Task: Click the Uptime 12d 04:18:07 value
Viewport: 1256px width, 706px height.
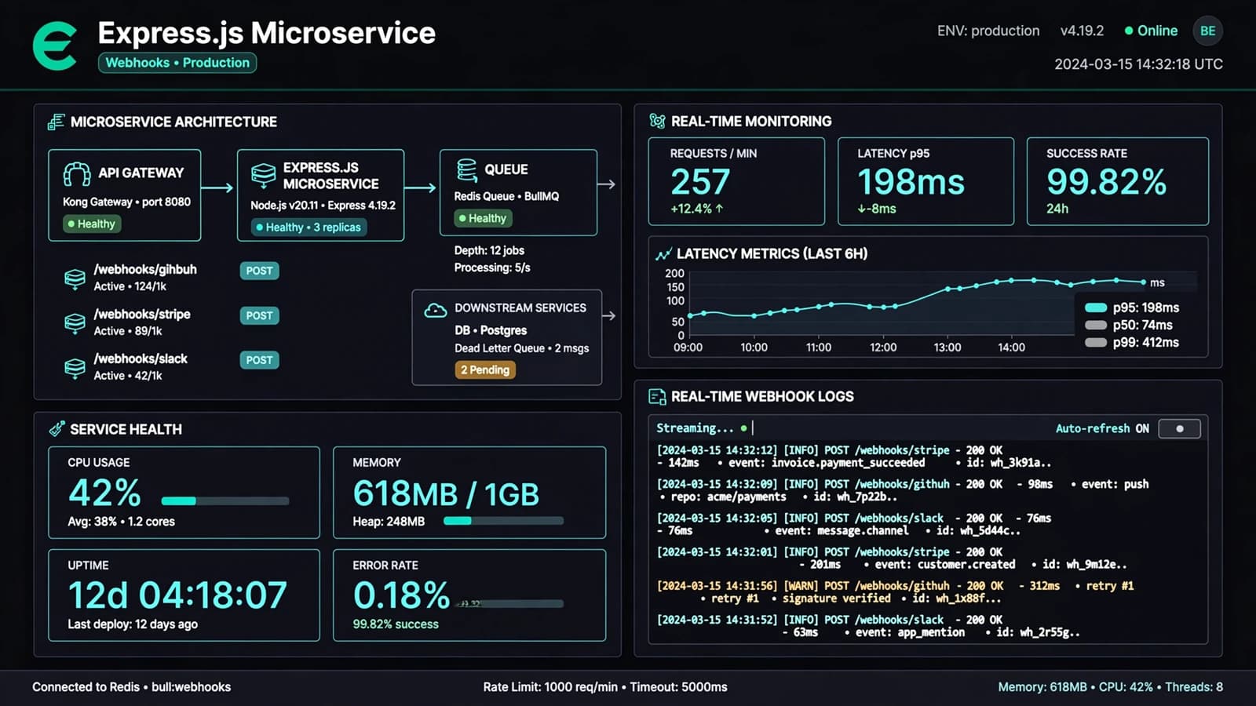Action: [177, 595]
